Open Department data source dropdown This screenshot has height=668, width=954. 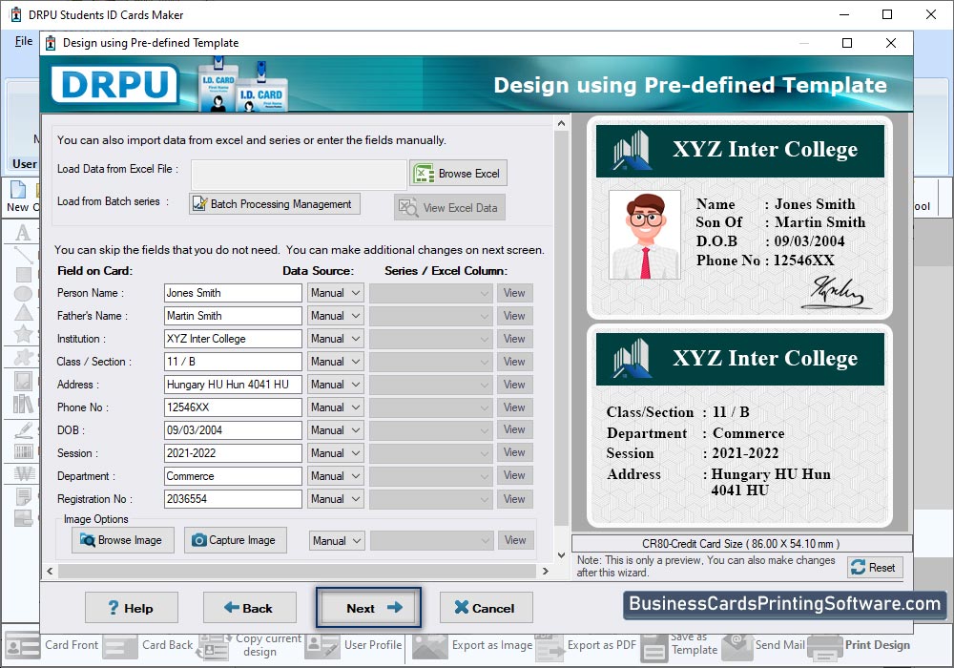click(x=335, y=476)
